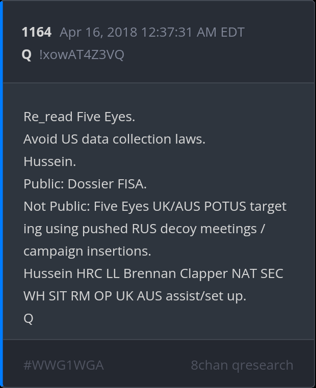Click the post number 1164

(x=36, y=33)
